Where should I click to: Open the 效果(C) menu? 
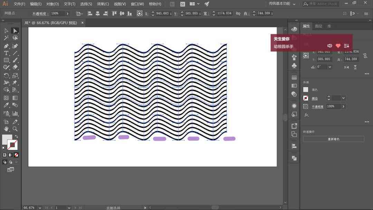point(103,4)
